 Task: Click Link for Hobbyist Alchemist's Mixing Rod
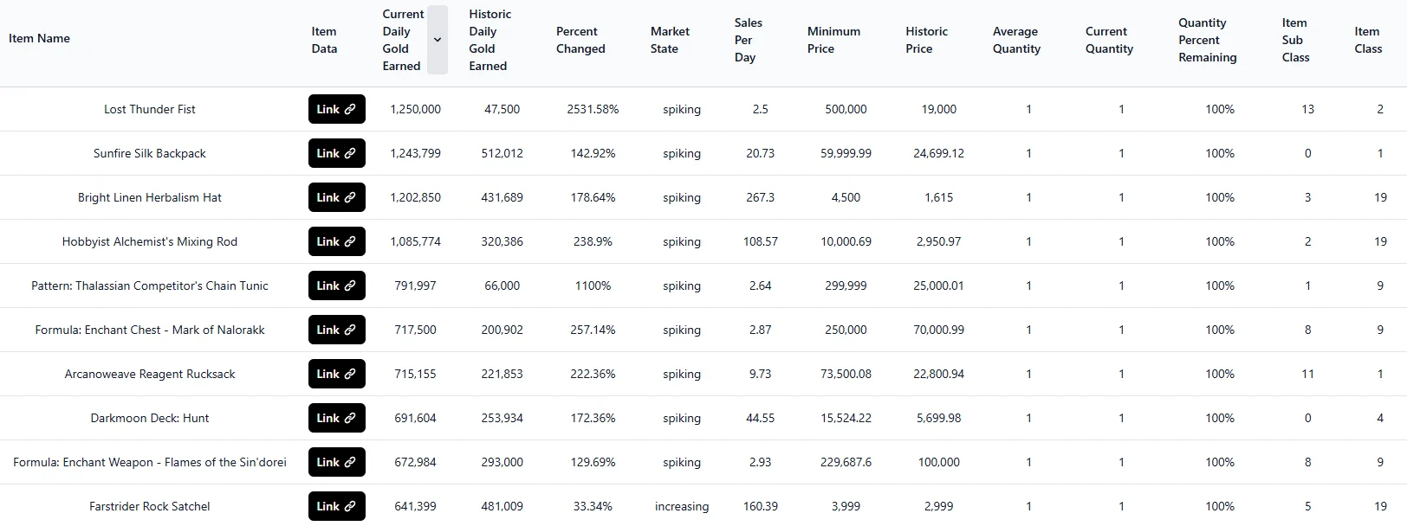coord(336,241)
